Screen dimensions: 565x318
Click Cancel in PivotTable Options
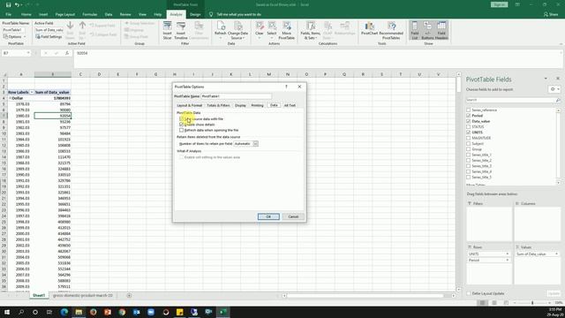[293, 216]
